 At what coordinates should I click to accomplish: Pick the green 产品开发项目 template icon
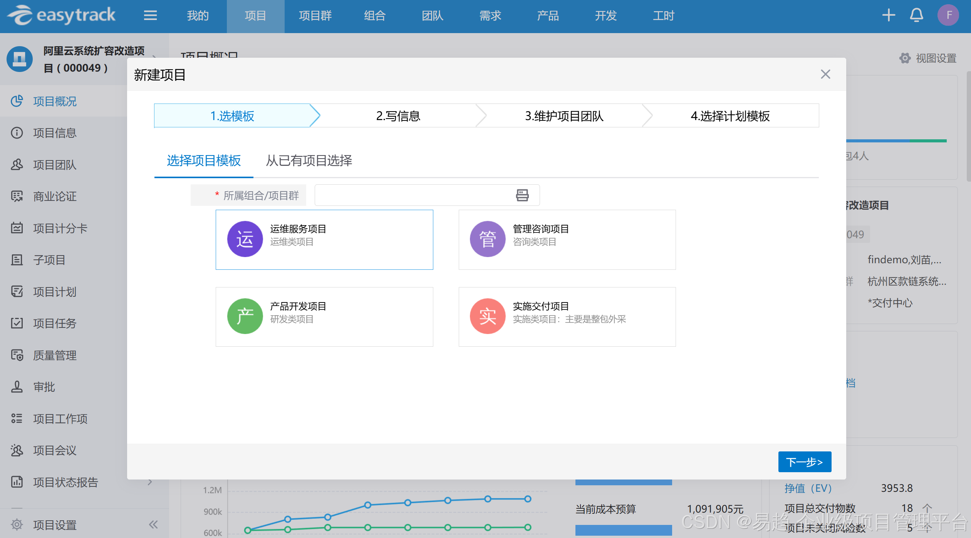[x=245, y=316]
